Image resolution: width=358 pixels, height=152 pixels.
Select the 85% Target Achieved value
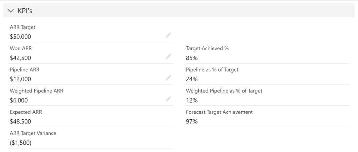coord(192,58)
